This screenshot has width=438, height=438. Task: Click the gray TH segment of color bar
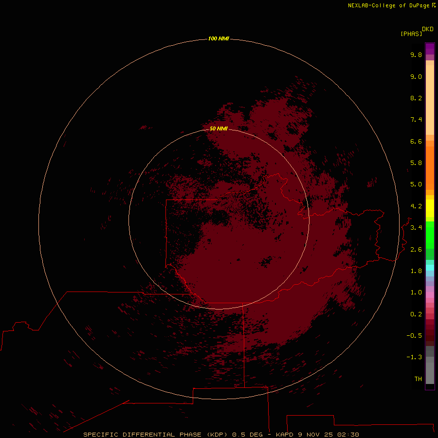430,373
